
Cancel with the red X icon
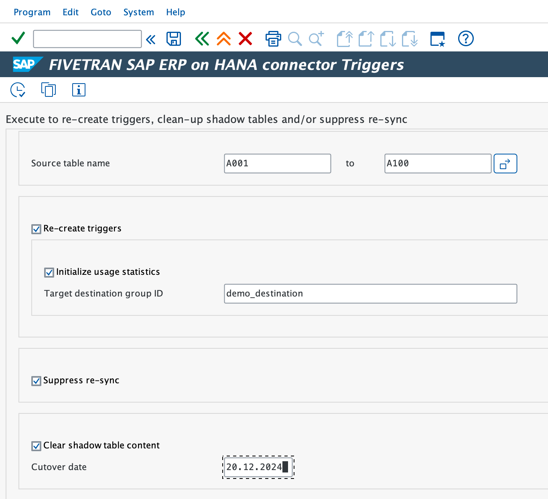(246, 39)
